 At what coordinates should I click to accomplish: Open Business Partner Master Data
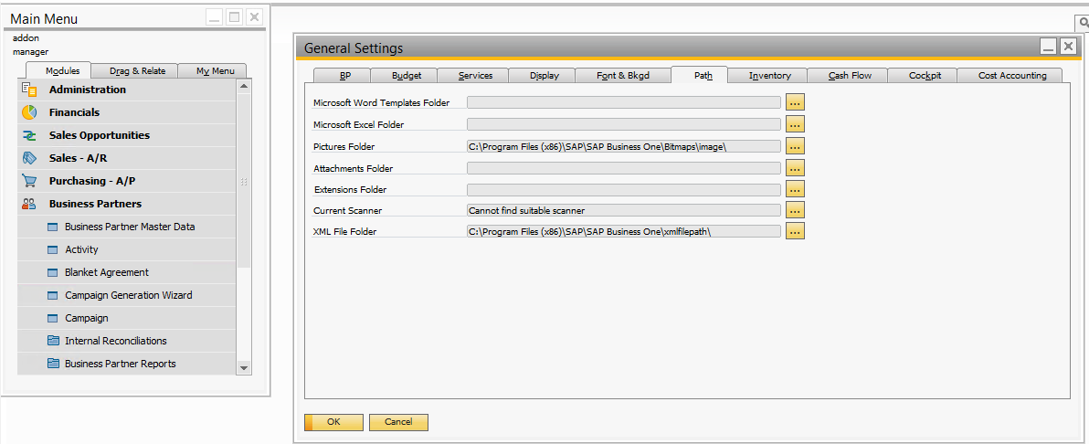130,227
